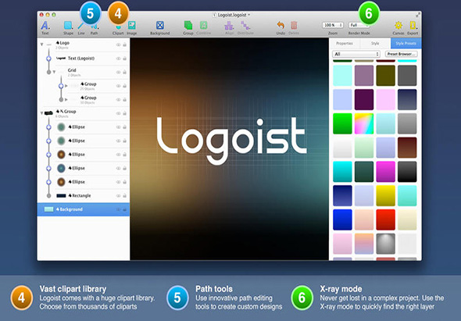
Task: Apply the bright green style preset swatch
Action: [x=342, y=123]
